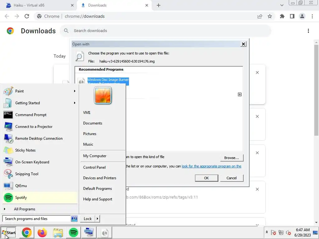Open the Chrome profile avatar icon
This screenshot has height=239, width=319.
click(302, 16)
